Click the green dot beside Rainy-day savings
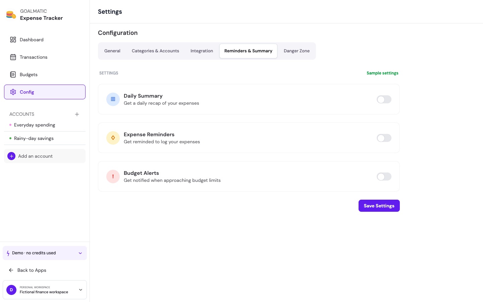The width and height of the screenshot is (483, 302). click(10, 138)
